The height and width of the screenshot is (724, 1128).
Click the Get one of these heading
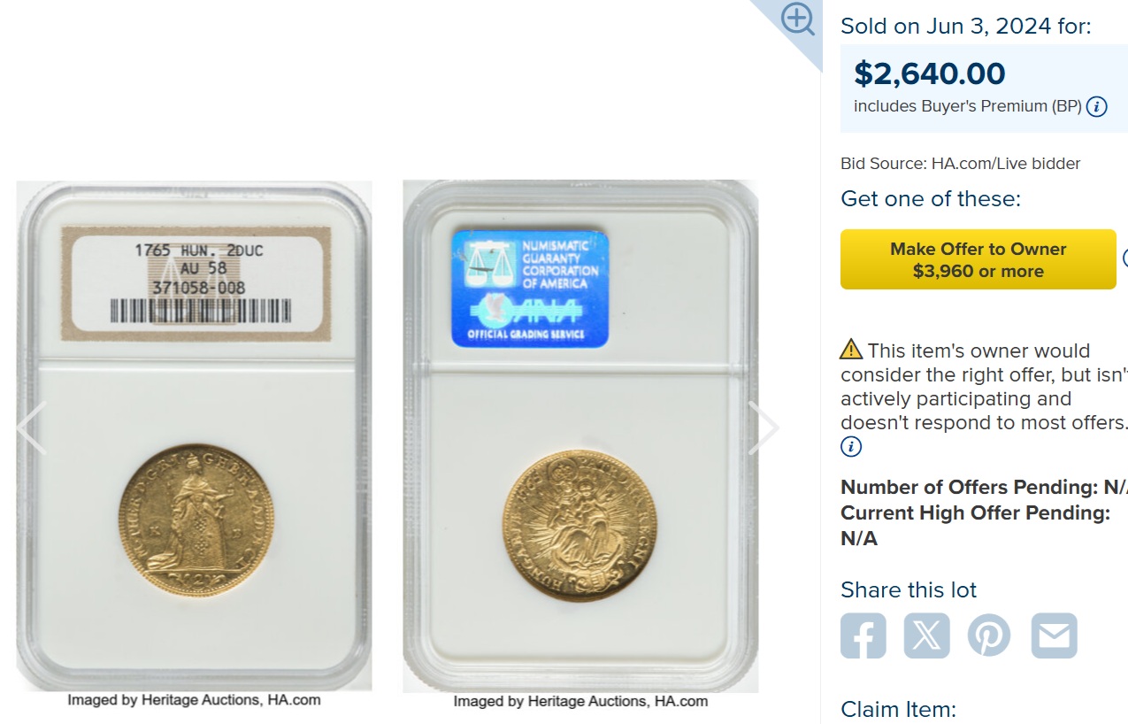pos(931,198)
